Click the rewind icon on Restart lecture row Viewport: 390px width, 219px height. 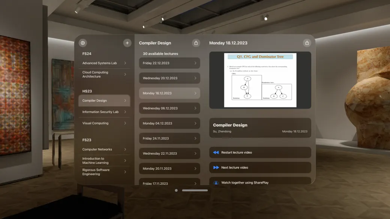(216, 152)
